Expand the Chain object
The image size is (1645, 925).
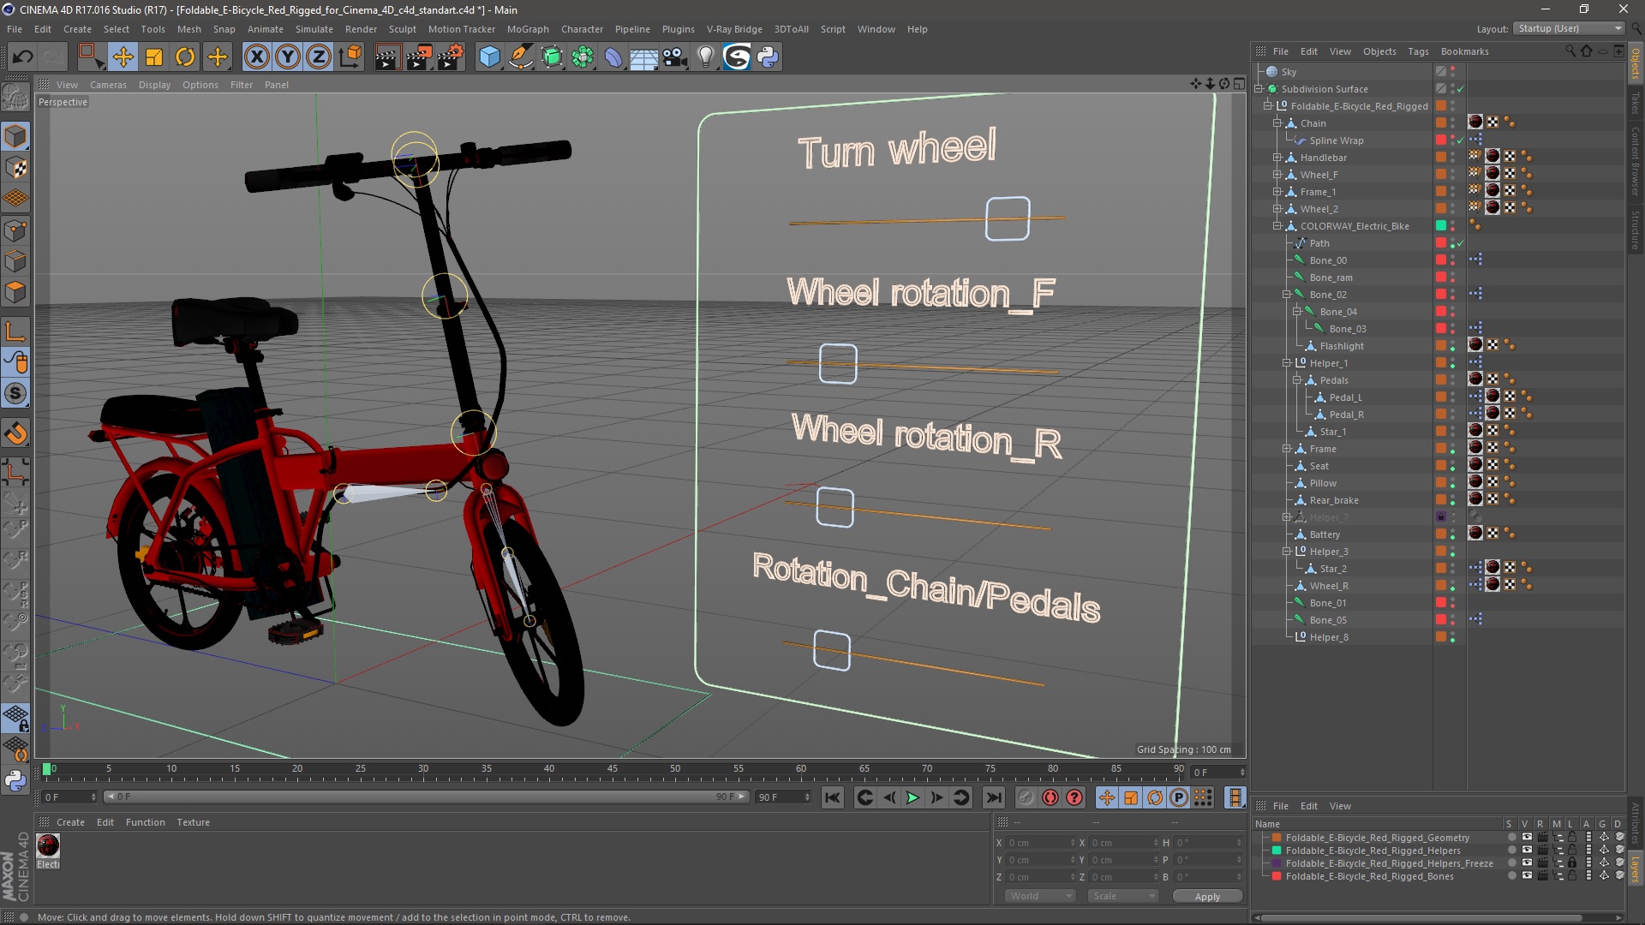coord(1277,123)
